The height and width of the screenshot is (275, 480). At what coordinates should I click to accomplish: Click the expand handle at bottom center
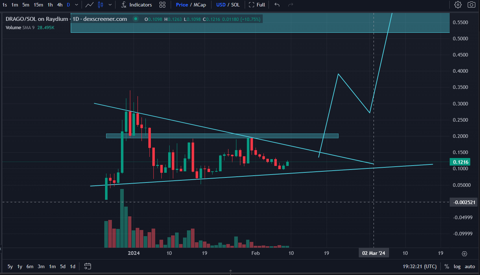(230, 273)
